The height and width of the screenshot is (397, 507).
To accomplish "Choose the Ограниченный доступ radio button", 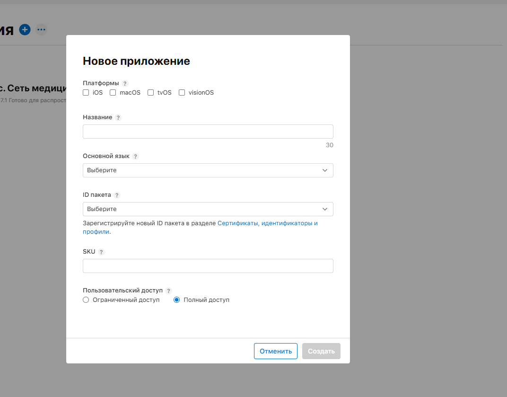I will click(x=86, y=300).
